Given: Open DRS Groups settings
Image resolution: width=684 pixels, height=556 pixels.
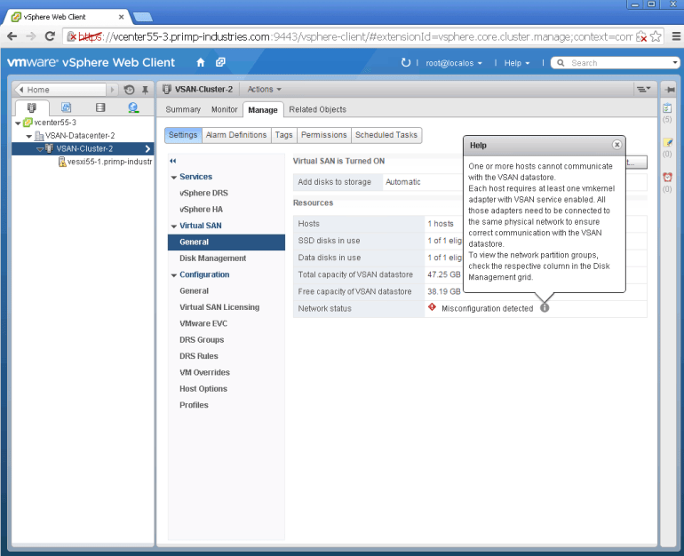Looking at the screenshot, I should tap(202, 339).
